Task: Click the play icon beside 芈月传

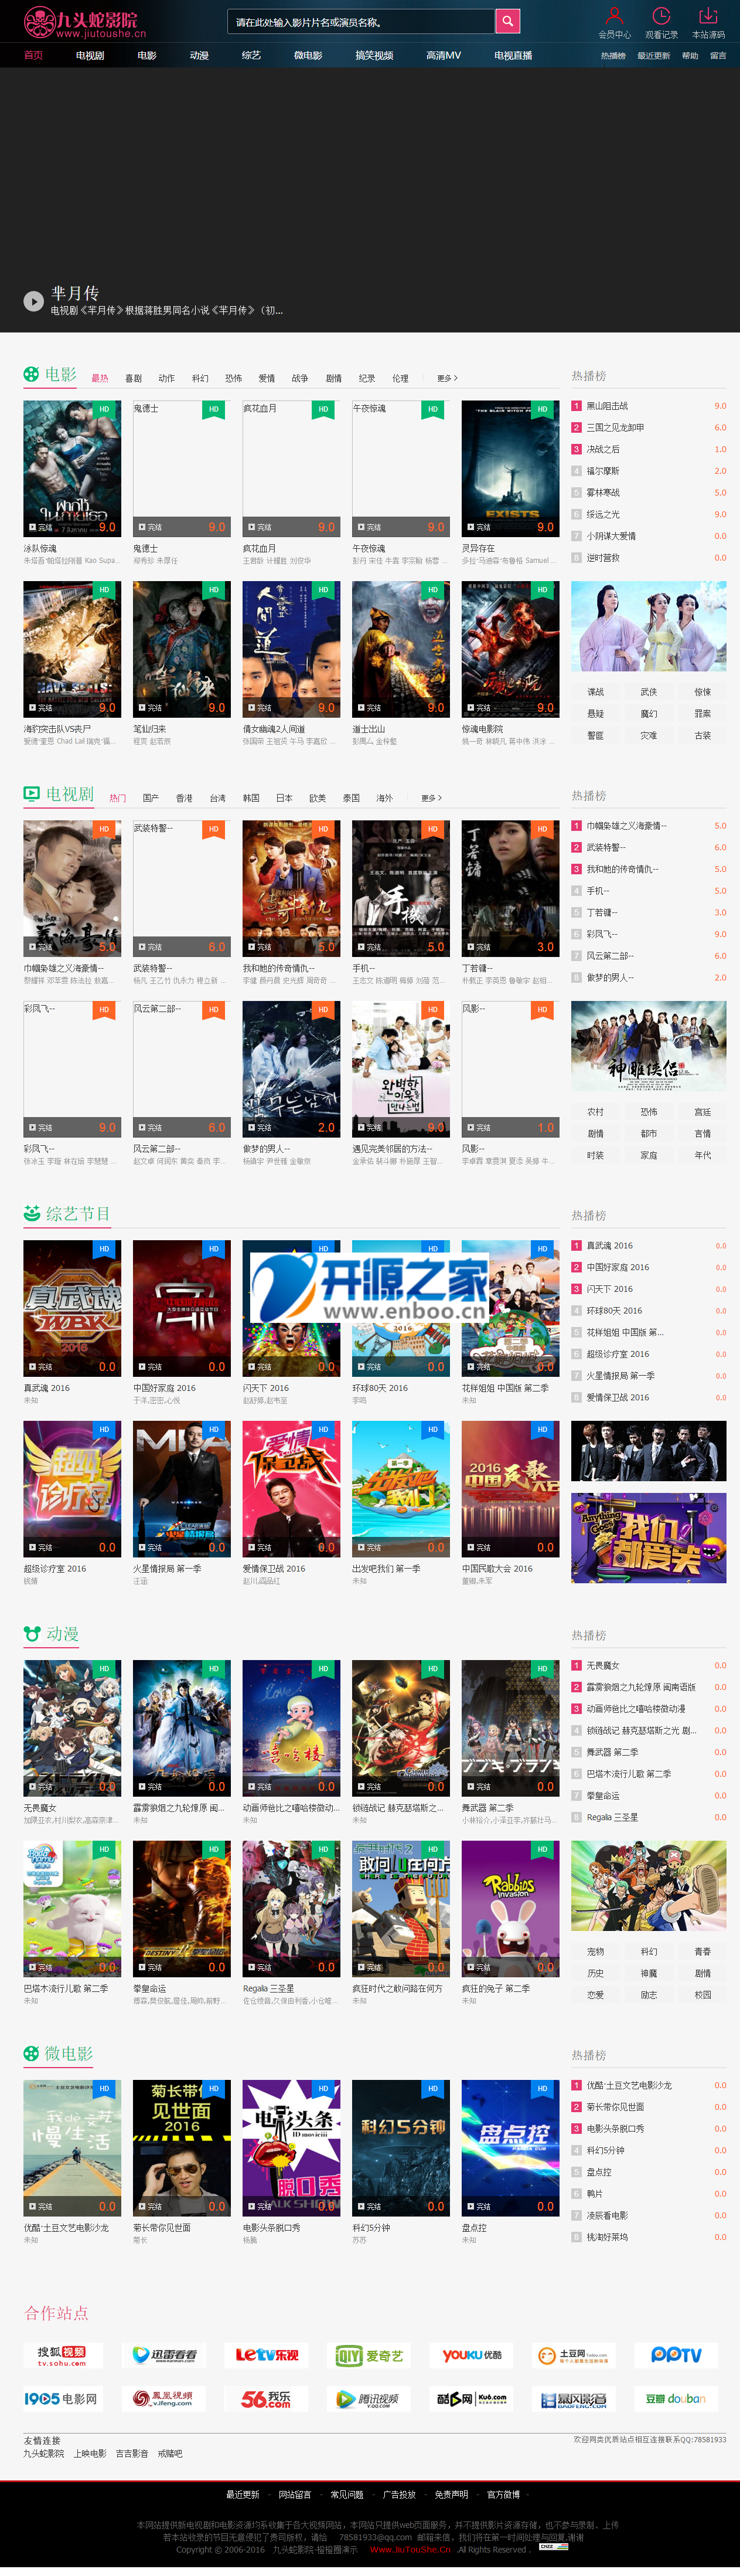Action: (33, 300)
